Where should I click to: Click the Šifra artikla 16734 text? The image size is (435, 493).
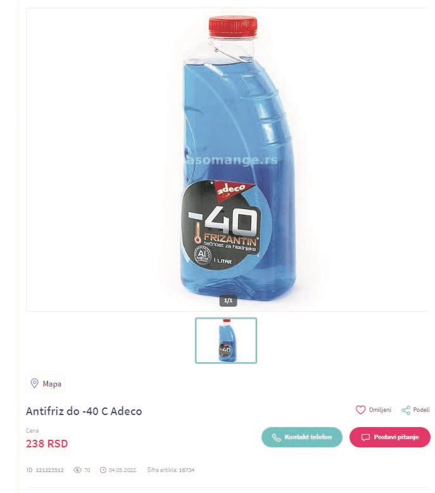tap(171, 470)
